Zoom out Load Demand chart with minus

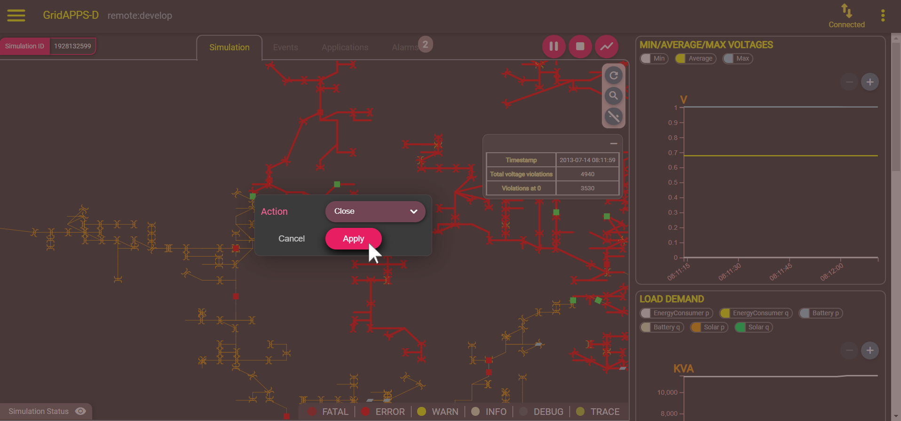pyautogui.click(x=849, y=351)
